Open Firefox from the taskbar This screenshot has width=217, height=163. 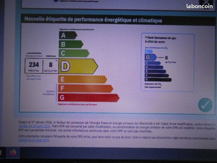point(13,151)
